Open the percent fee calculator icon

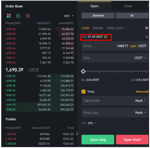click(x=147, y=37)
